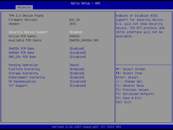Click the +/-: Change Opt. hint
The image size is (173, 130).
point(130,81)
